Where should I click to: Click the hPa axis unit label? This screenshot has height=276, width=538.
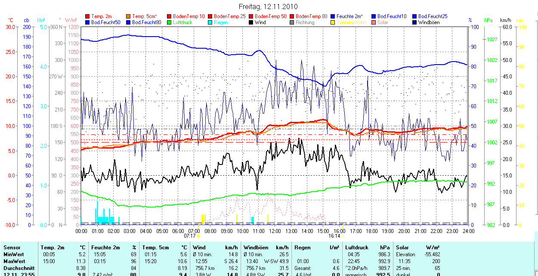[x=488, y=20]
